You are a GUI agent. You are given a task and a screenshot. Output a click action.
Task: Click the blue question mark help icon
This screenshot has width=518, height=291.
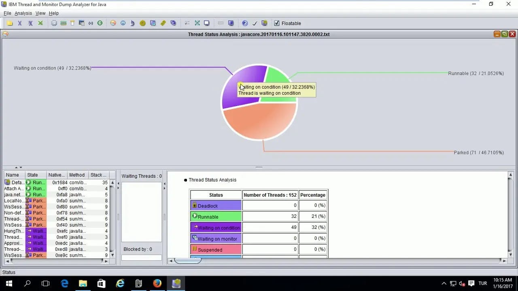pos(245,23)
